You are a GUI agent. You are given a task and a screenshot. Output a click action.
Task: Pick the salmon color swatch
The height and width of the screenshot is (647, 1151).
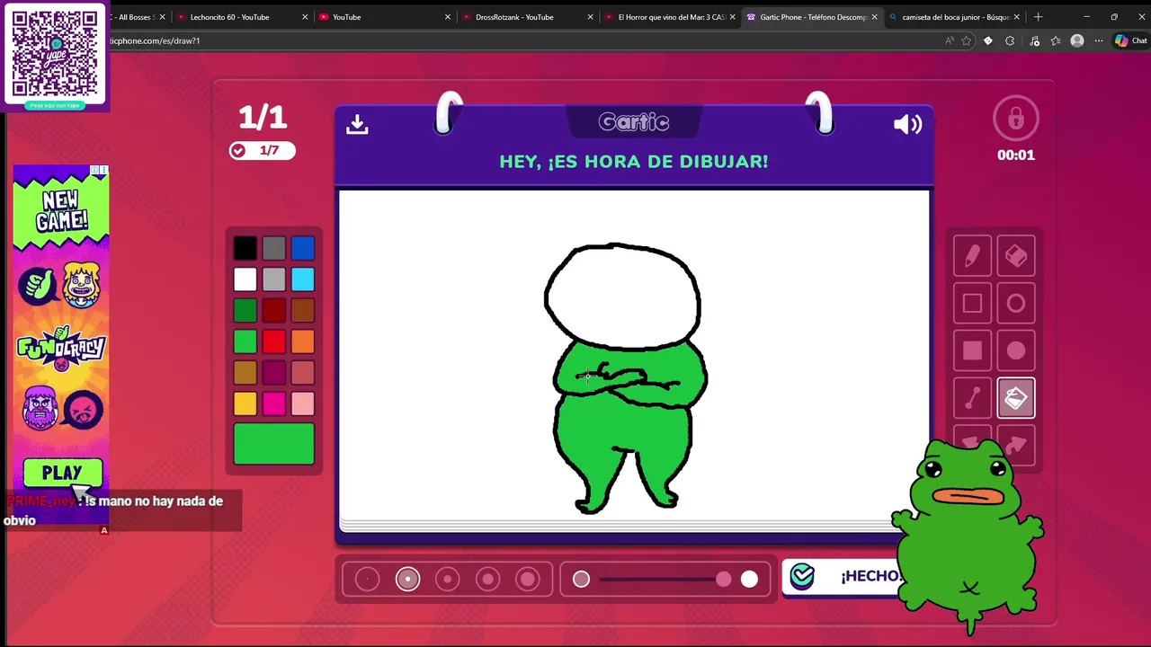point(303,373)
